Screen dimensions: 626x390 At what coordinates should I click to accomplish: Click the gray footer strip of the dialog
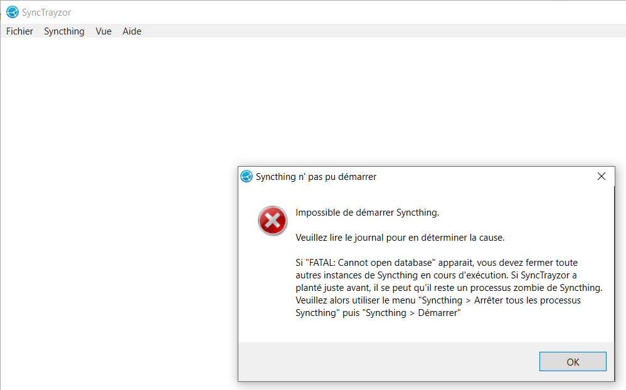point(376,361)
